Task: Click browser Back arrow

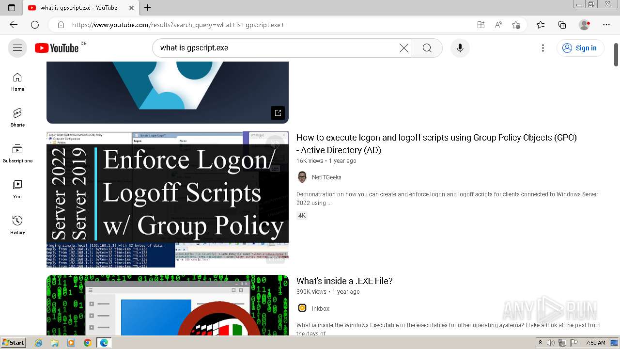Action: tap(14, 25)
